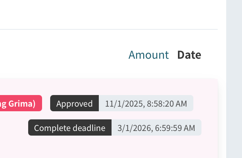Select the bold Date sort option
Image resolution: width=242 pixels, height=158 pixels.
click(x=189, y=55)
